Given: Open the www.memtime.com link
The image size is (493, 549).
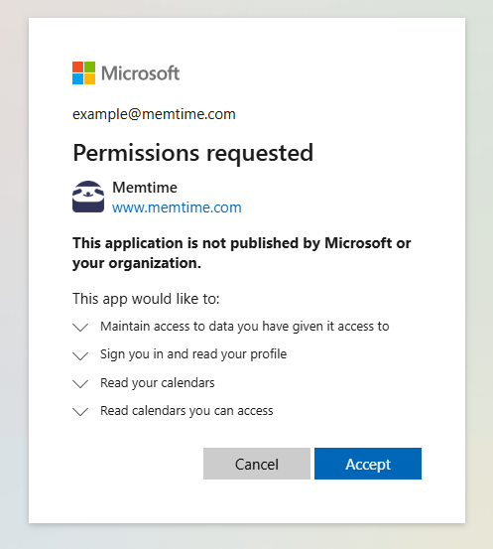Looking at the screenshot, I should pos(177,207).
